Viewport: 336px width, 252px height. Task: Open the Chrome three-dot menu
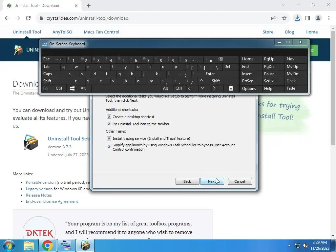click(329, 18)
